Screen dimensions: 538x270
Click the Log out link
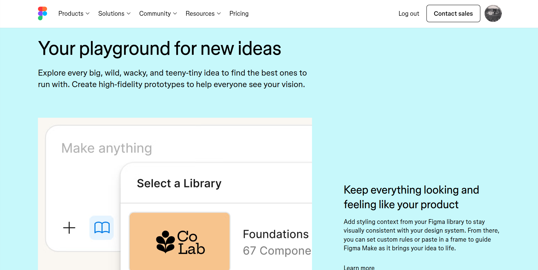click(x=409, y=13)
